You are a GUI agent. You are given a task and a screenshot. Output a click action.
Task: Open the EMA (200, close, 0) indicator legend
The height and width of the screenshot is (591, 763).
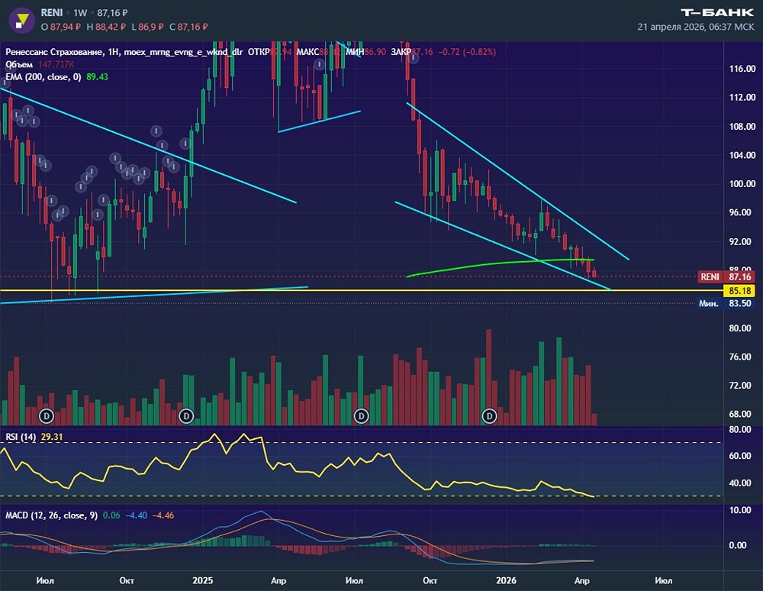click(x=43, y=77)
